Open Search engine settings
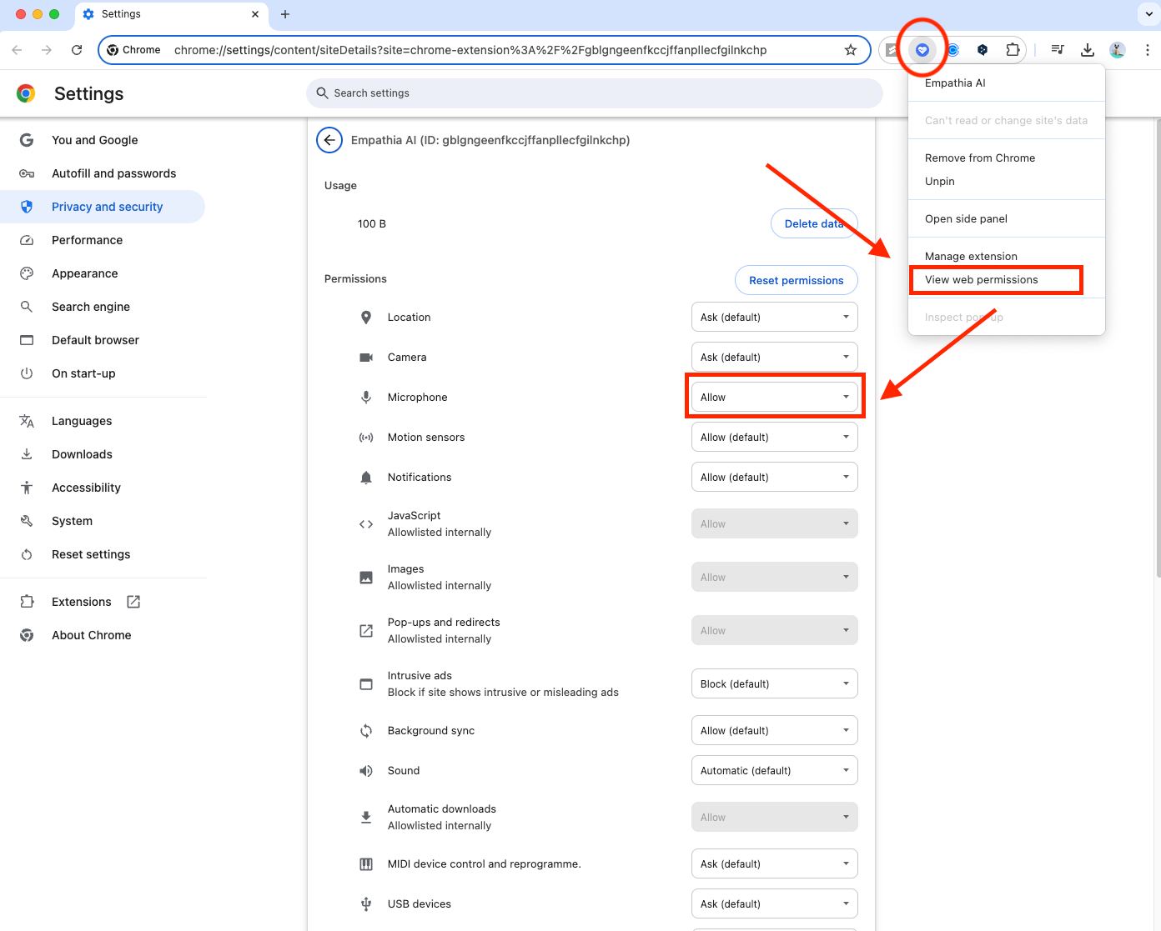This screenshot has height=931, width=1161. tap(103, 307)
